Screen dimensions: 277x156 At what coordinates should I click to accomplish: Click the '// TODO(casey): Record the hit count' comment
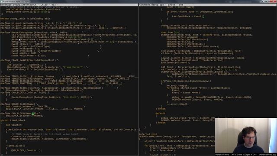45,134
